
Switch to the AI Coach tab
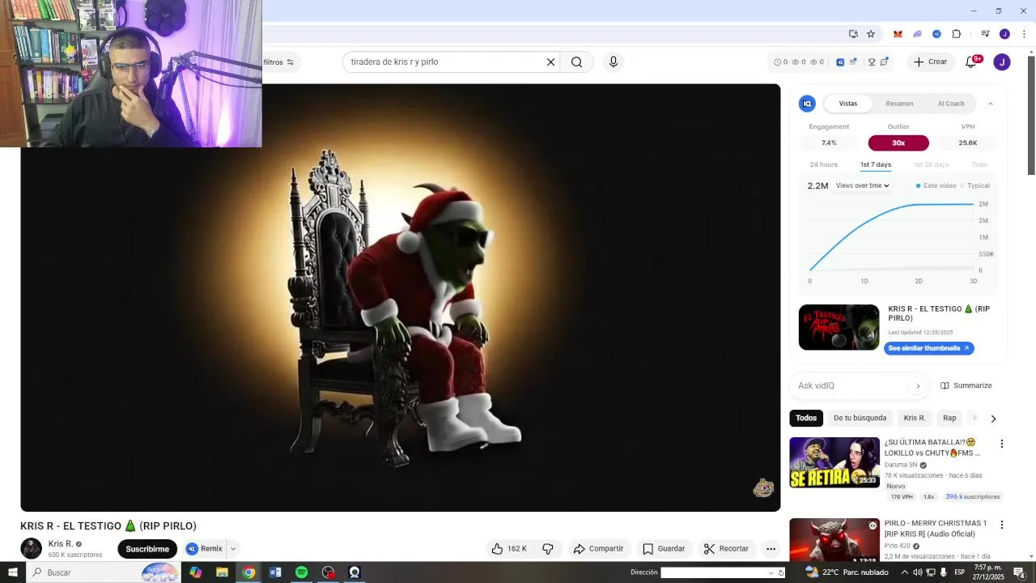pyautogui.click(x=951, y=104)
